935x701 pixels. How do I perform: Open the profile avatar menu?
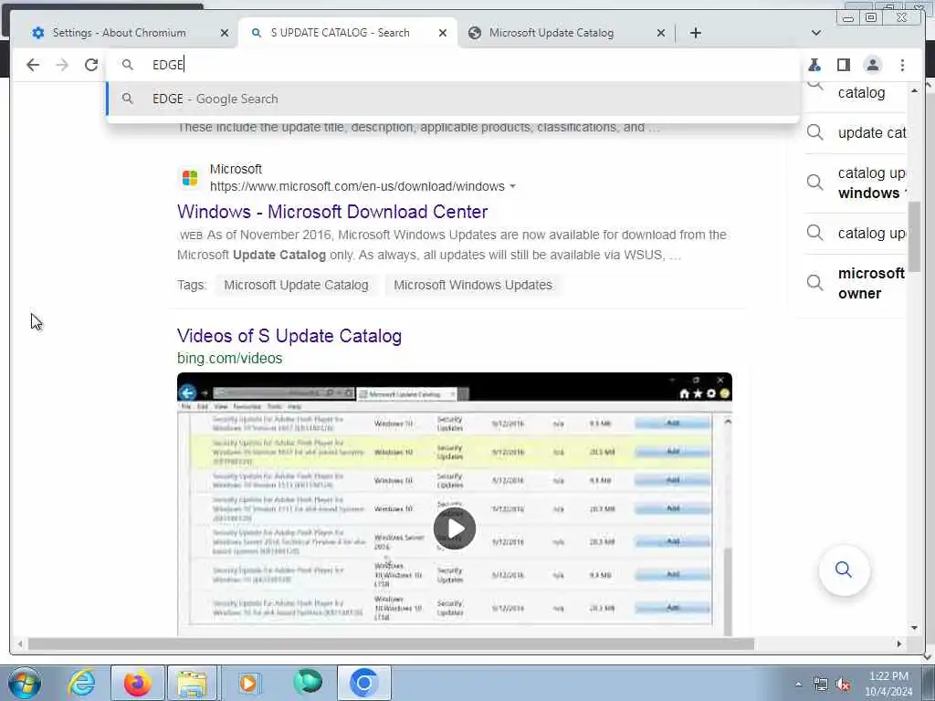[872, 65]
